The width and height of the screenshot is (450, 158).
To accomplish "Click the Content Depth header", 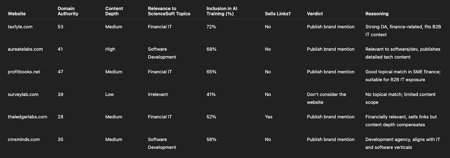I will 114,11.
